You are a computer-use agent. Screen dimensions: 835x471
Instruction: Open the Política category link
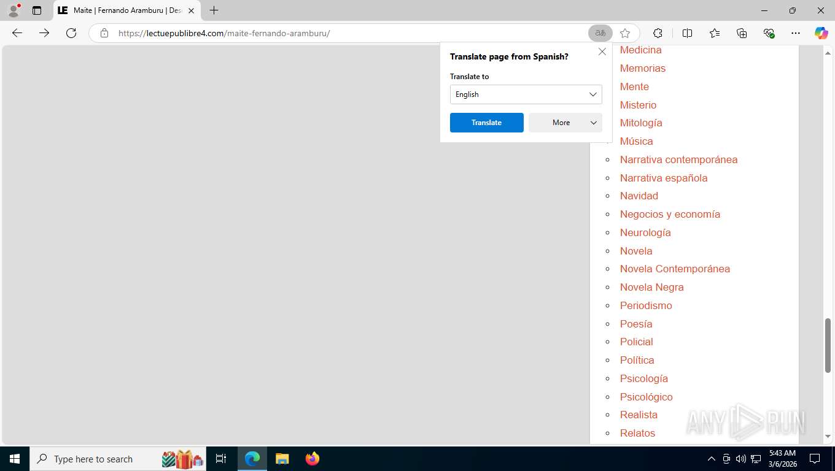coord(637,360)
